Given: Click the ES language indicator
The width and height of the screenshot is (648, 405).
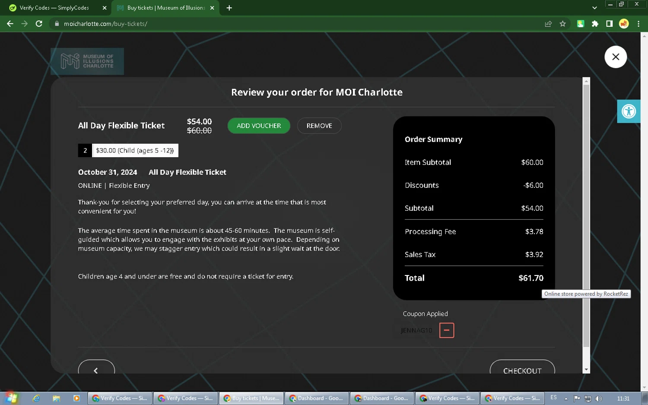Looking at the screenshot, I should (553, 398).
